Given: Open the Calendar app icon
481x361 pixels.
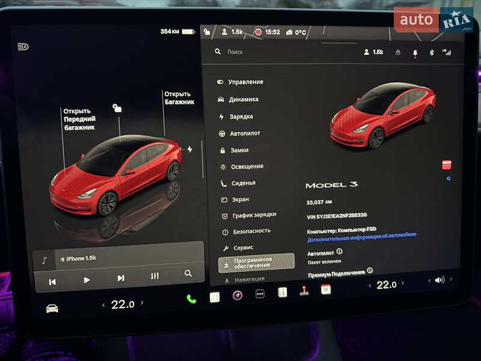Looking at the screenshot, I should click(326, 289).
